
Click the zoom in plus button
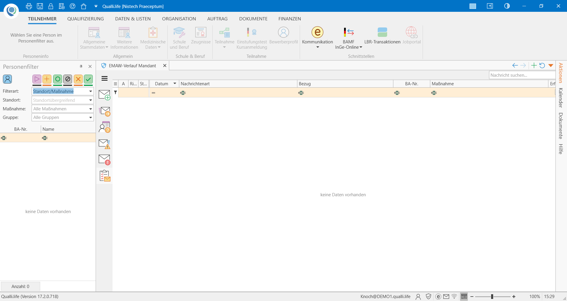pyautogui.click(x=514, y=297)
